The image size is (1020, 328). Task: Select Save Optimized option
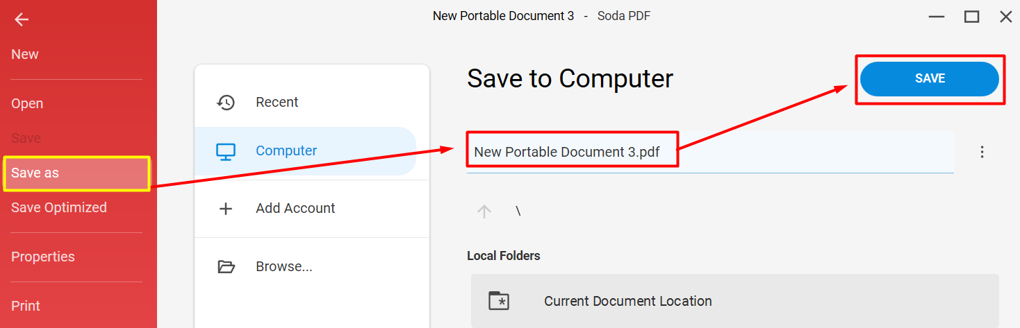pos(59,207)
